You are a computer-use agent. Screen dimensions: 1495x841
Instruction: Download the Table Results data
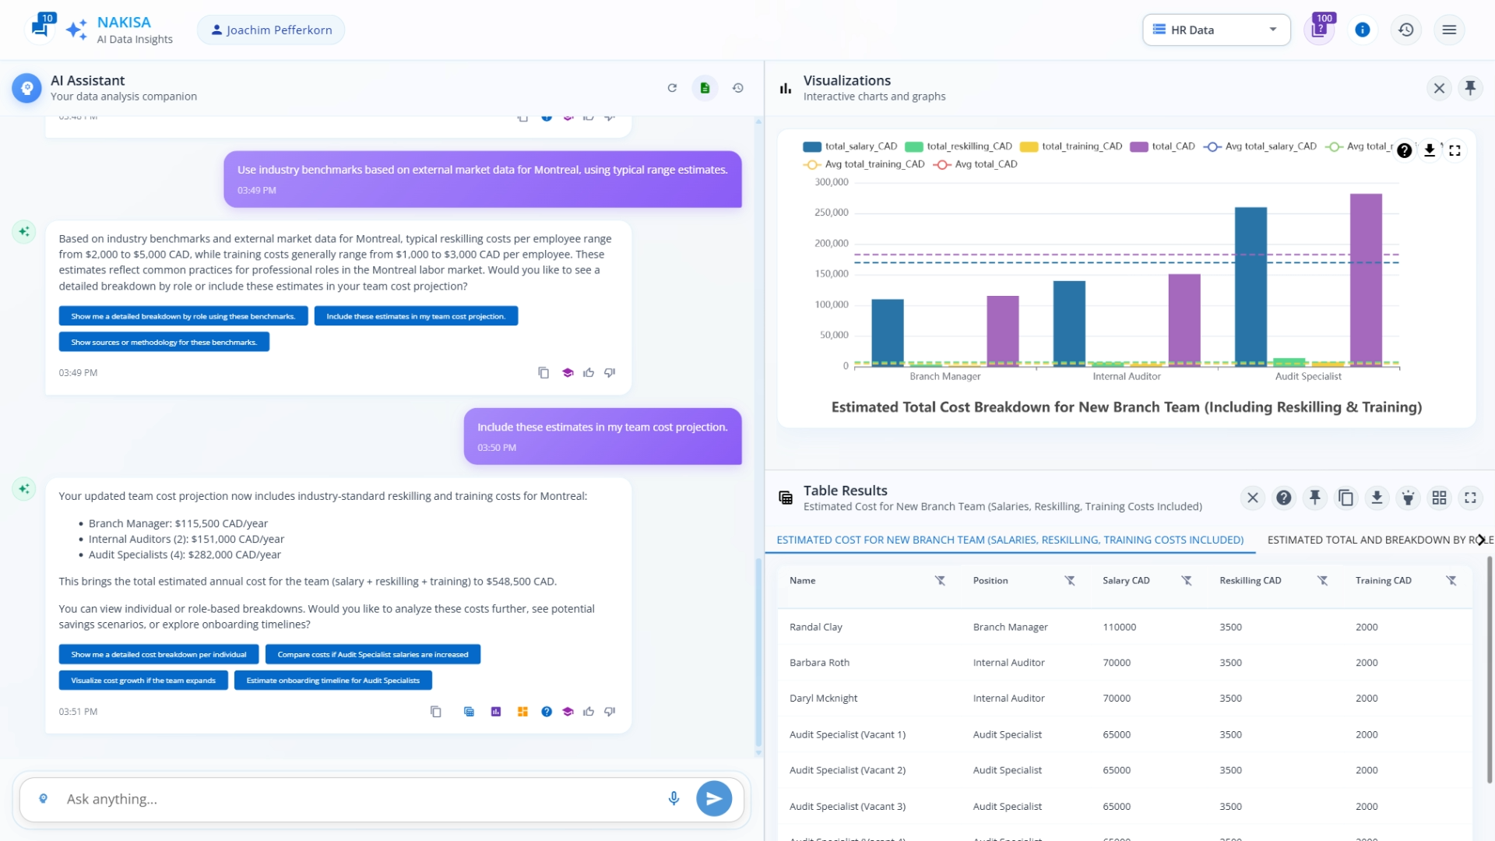pos(1377,498)
